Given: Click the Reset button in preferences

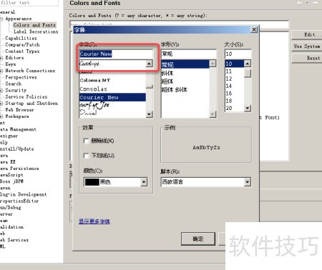Looking at the screenshot, I should pyautogui.click(x=307, y=58).
